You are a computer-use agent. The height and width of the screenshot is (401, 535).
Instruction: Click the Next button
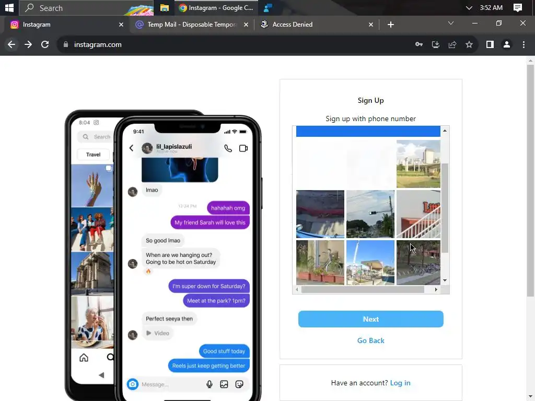(370, 319)
